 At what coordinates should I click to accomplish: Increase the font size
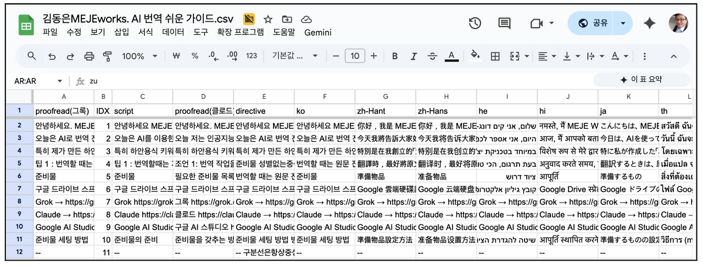pos(374,56)
